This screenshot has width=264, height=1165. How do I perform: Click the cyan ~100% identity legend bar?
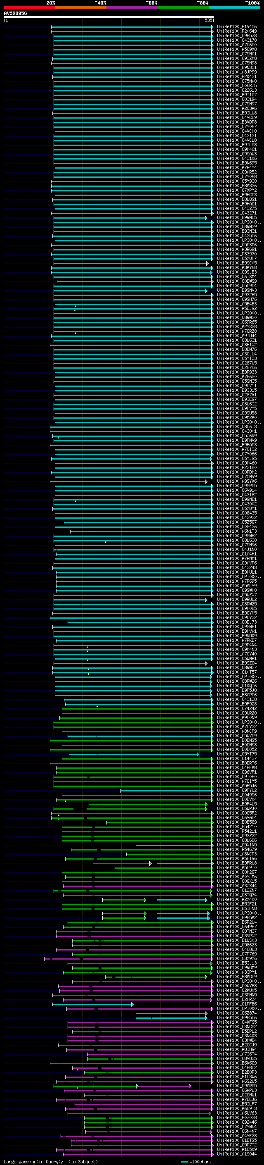pos(234,8)
